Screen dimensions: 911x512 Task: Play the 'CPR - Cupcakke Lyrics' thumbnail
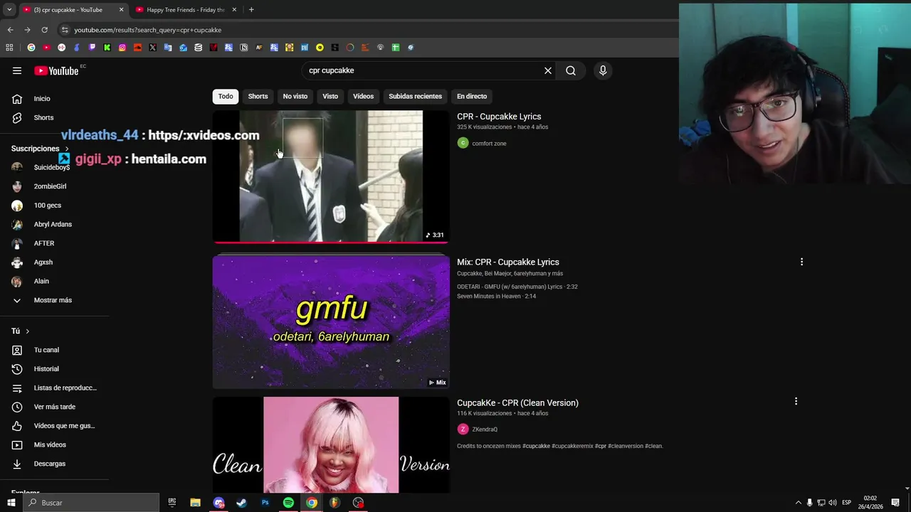point(331,176)
